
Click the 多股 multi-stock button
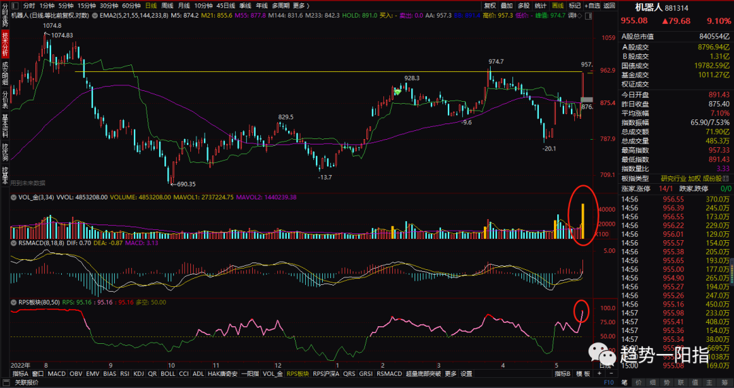point(523,5)
